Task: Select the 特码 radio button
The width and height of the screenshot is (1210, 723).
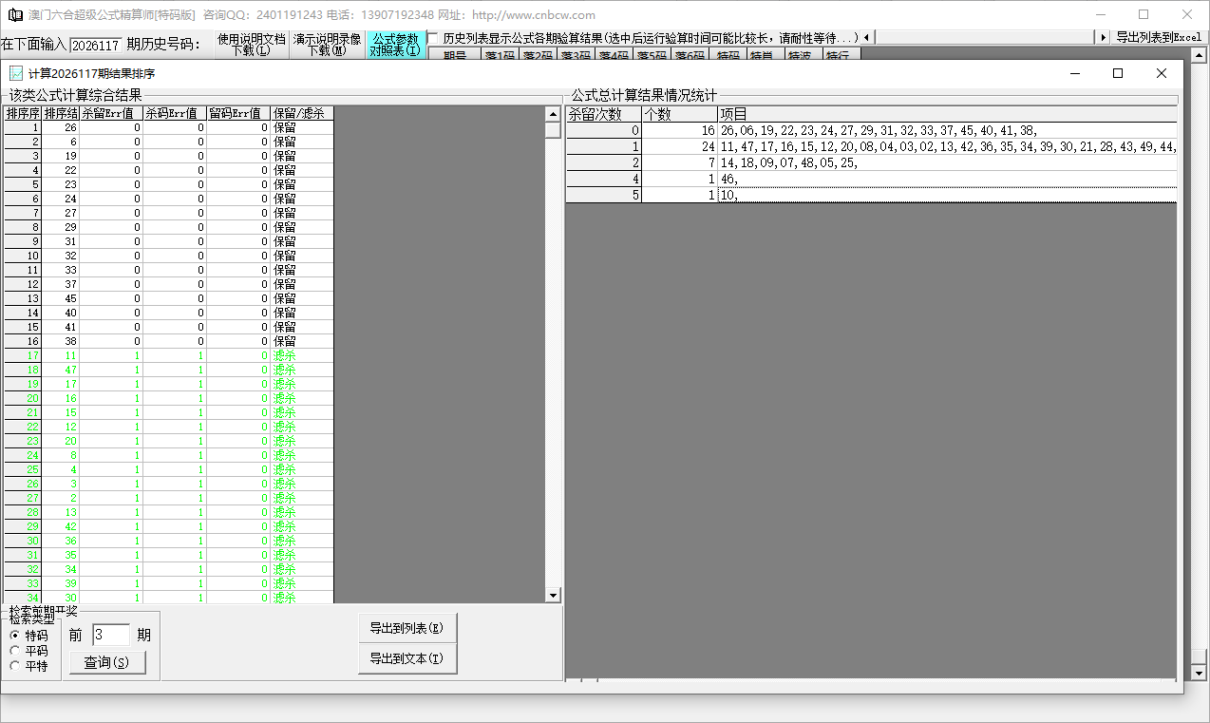Action: [15, 636]
